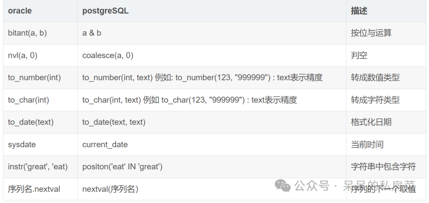Select the "sysdate" cell
429x203 pixels.
click(22, 145)
